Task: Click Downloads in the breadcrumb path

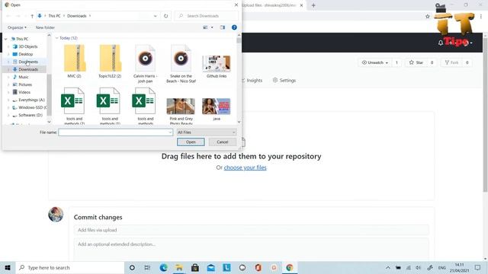Action: click(77, 16)
